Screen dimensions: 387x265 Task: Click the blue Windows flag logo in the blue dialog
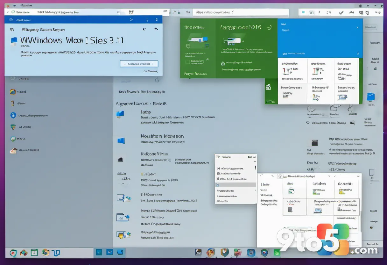(14, 41)
